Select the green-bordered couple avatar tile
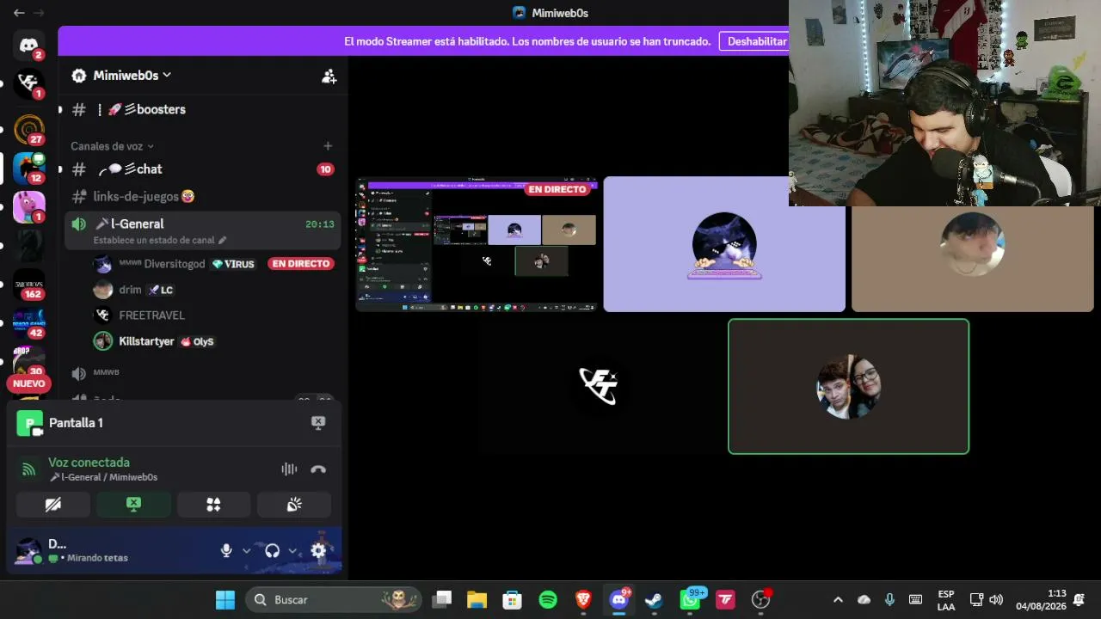This screenshot has height=619, width=1101. point(848,386)
